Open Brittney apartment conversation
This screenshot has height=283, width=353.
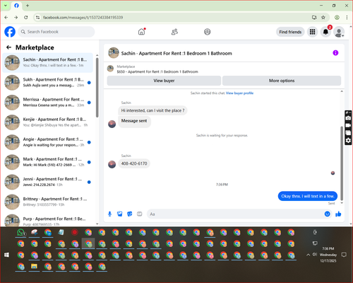(x=47, y=202)
